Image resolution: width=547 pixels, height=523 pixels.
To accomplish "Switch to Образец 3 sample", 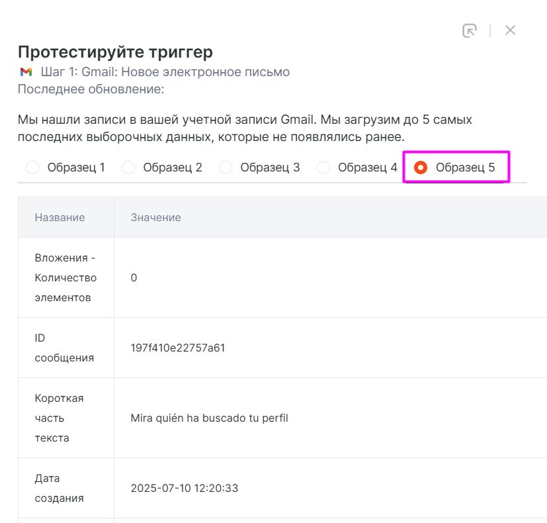I will click(226, 167).
